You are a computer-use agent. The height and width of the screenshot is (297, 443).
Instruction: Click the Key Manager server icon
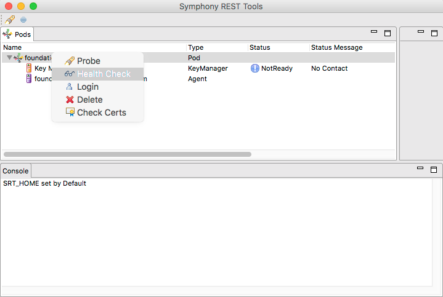click(29, 68)
